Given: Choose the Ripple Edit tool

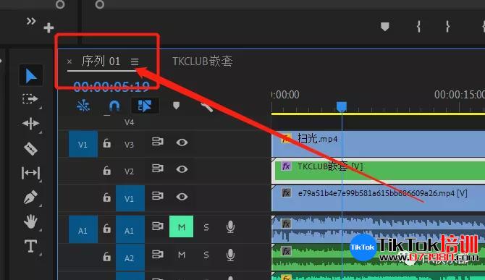Looking at the screenshot, I should 30,124.
